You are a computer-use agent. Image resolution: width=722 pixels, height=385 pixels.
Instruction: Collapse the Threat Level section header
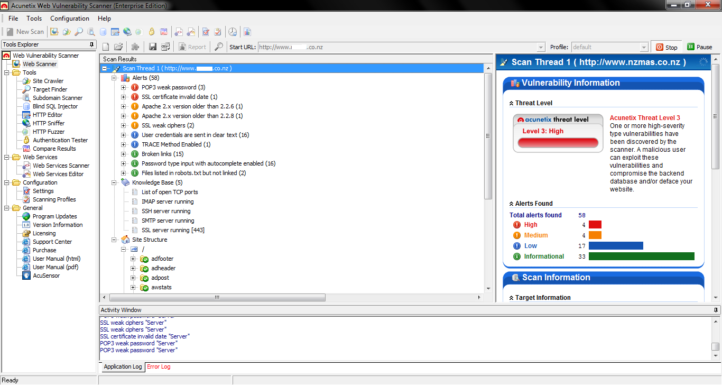[511, 103]
